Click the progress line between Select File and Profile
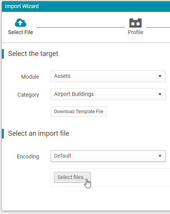 pos(80,27)
